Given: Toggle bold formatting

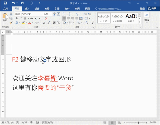Looking at the screenshot, I should [17, 18].
